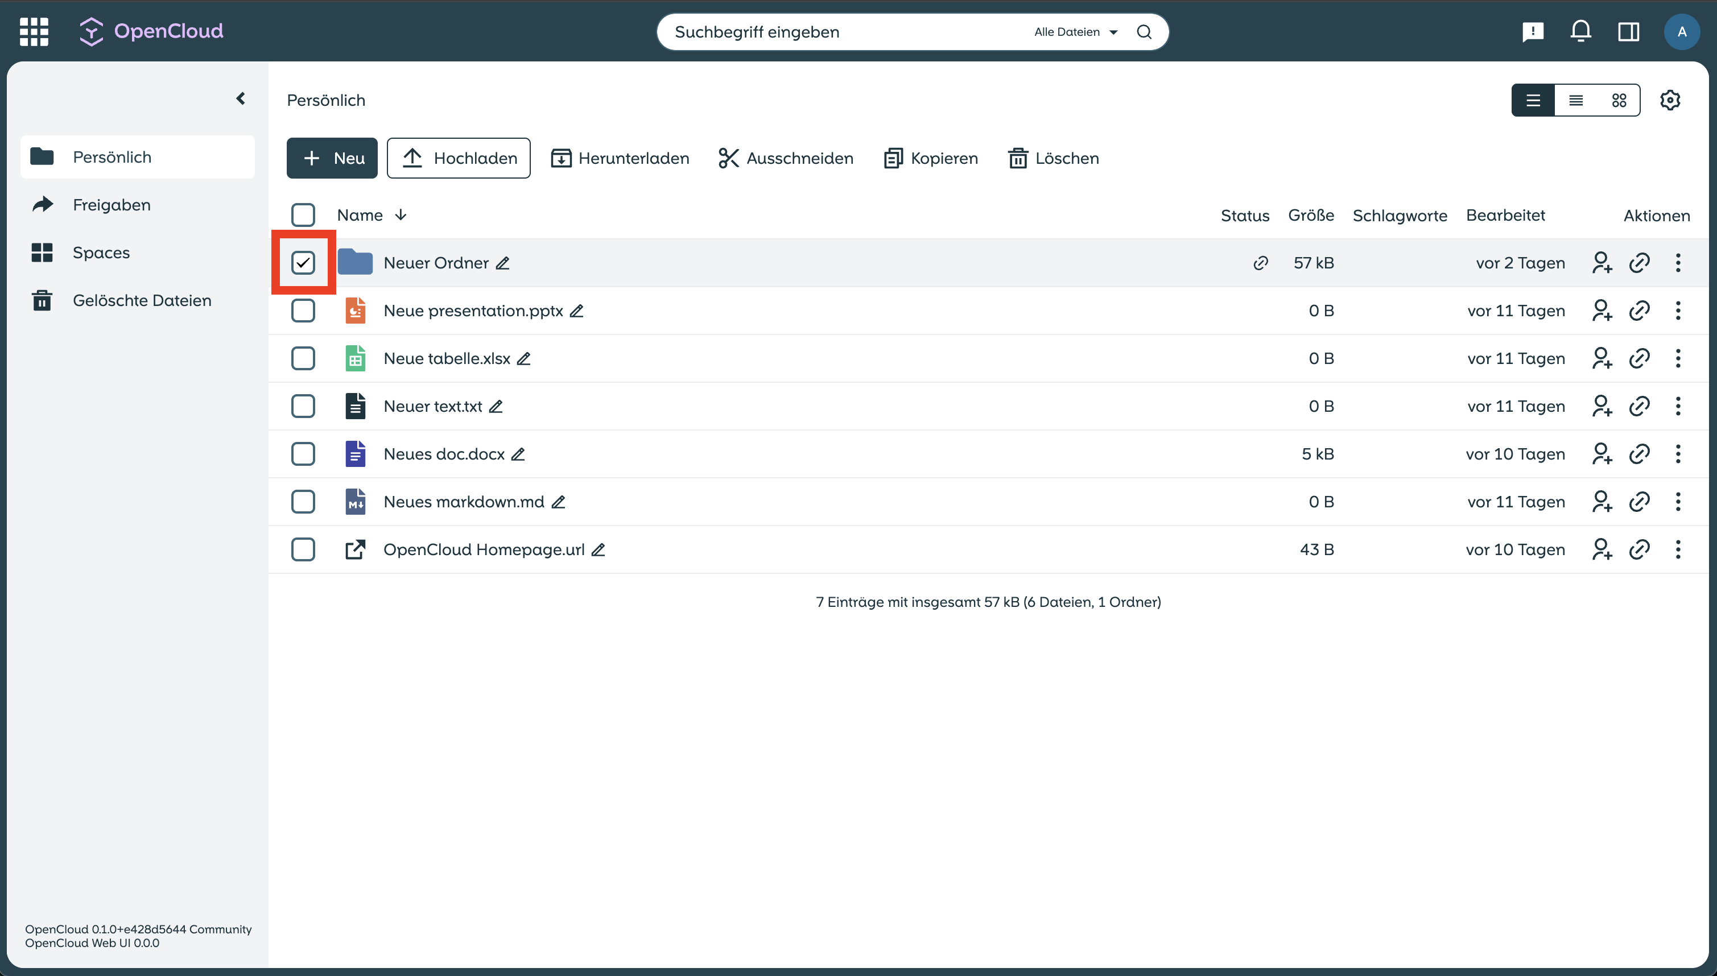Open more actions for Neues markdown.md
The image size is (1717, 976).
click(1678, 502)
